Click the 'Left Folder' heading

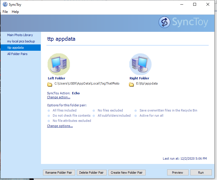[56, 78]
